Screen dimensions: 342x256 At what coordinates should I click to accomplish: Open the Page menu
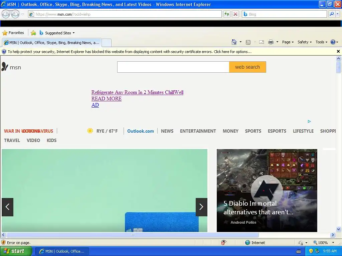[288, 42]
